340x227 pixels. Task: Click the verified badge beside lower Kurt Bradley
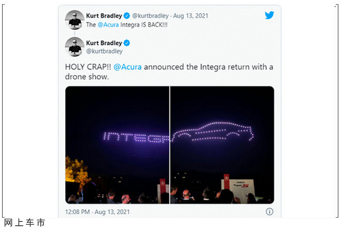click(x=127, y=43)
